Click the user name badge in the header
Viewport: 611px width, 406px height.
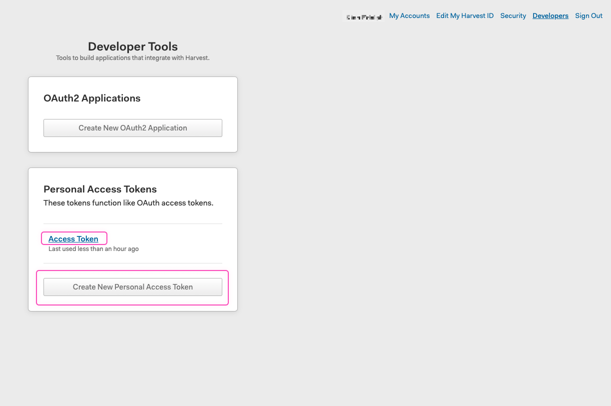[x=363, y=15]
